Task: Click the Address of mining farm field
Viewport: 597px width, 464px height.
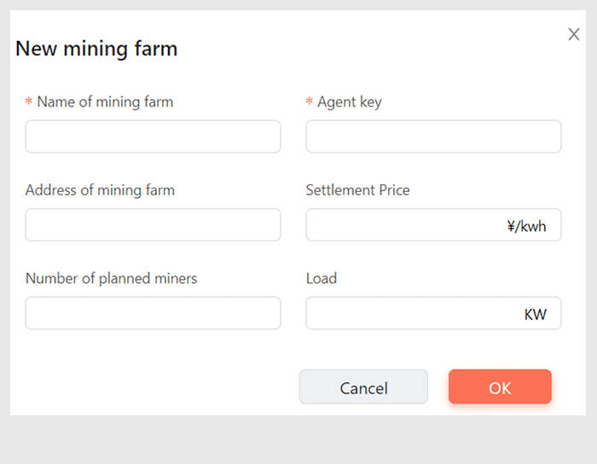Action: click(153, 225)
